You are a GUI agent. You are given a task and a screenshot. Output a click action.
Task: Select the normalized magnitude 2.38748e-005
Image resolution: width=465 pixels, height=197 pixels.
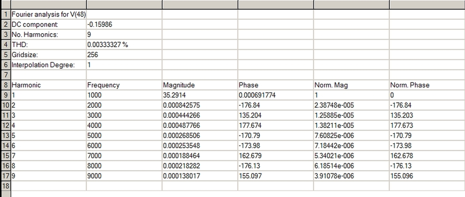point(351,106)
